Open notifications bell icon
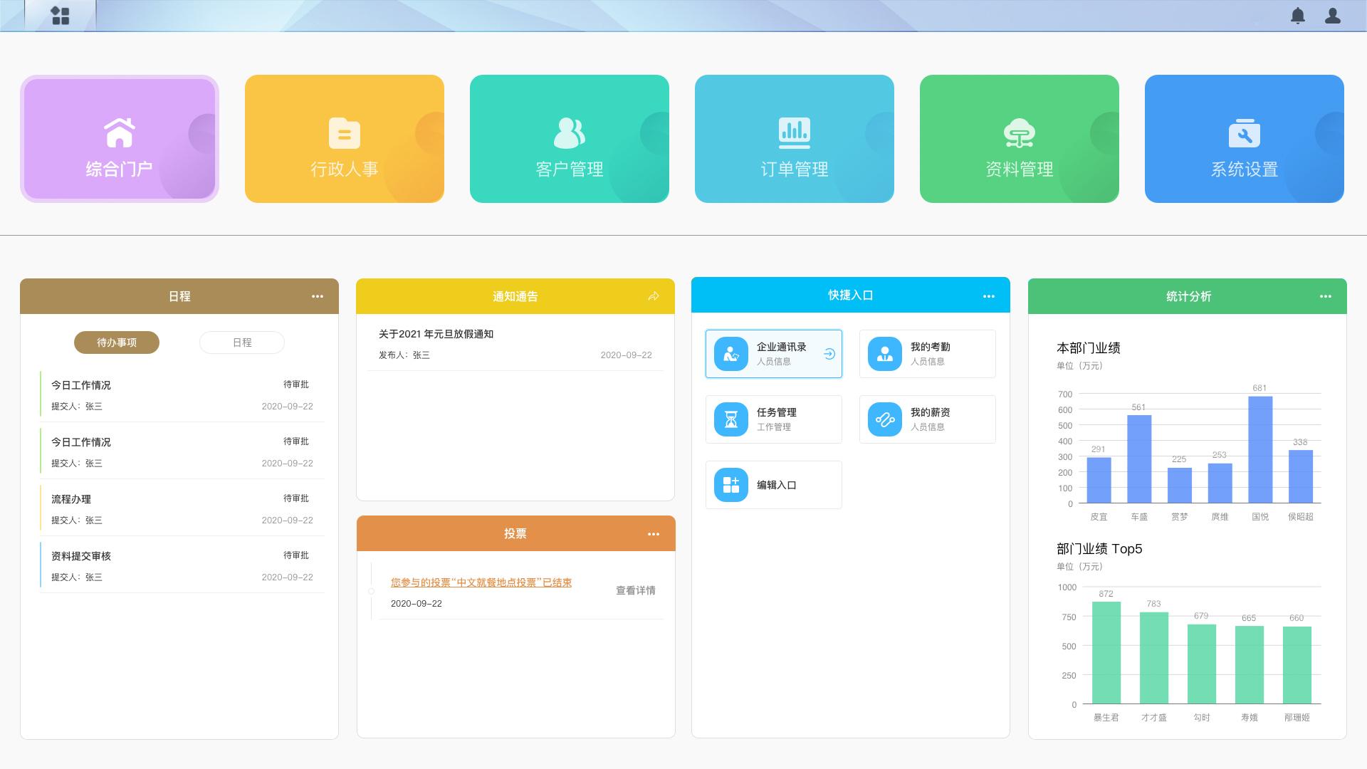1367x769 pixels. pos(1298,16)
